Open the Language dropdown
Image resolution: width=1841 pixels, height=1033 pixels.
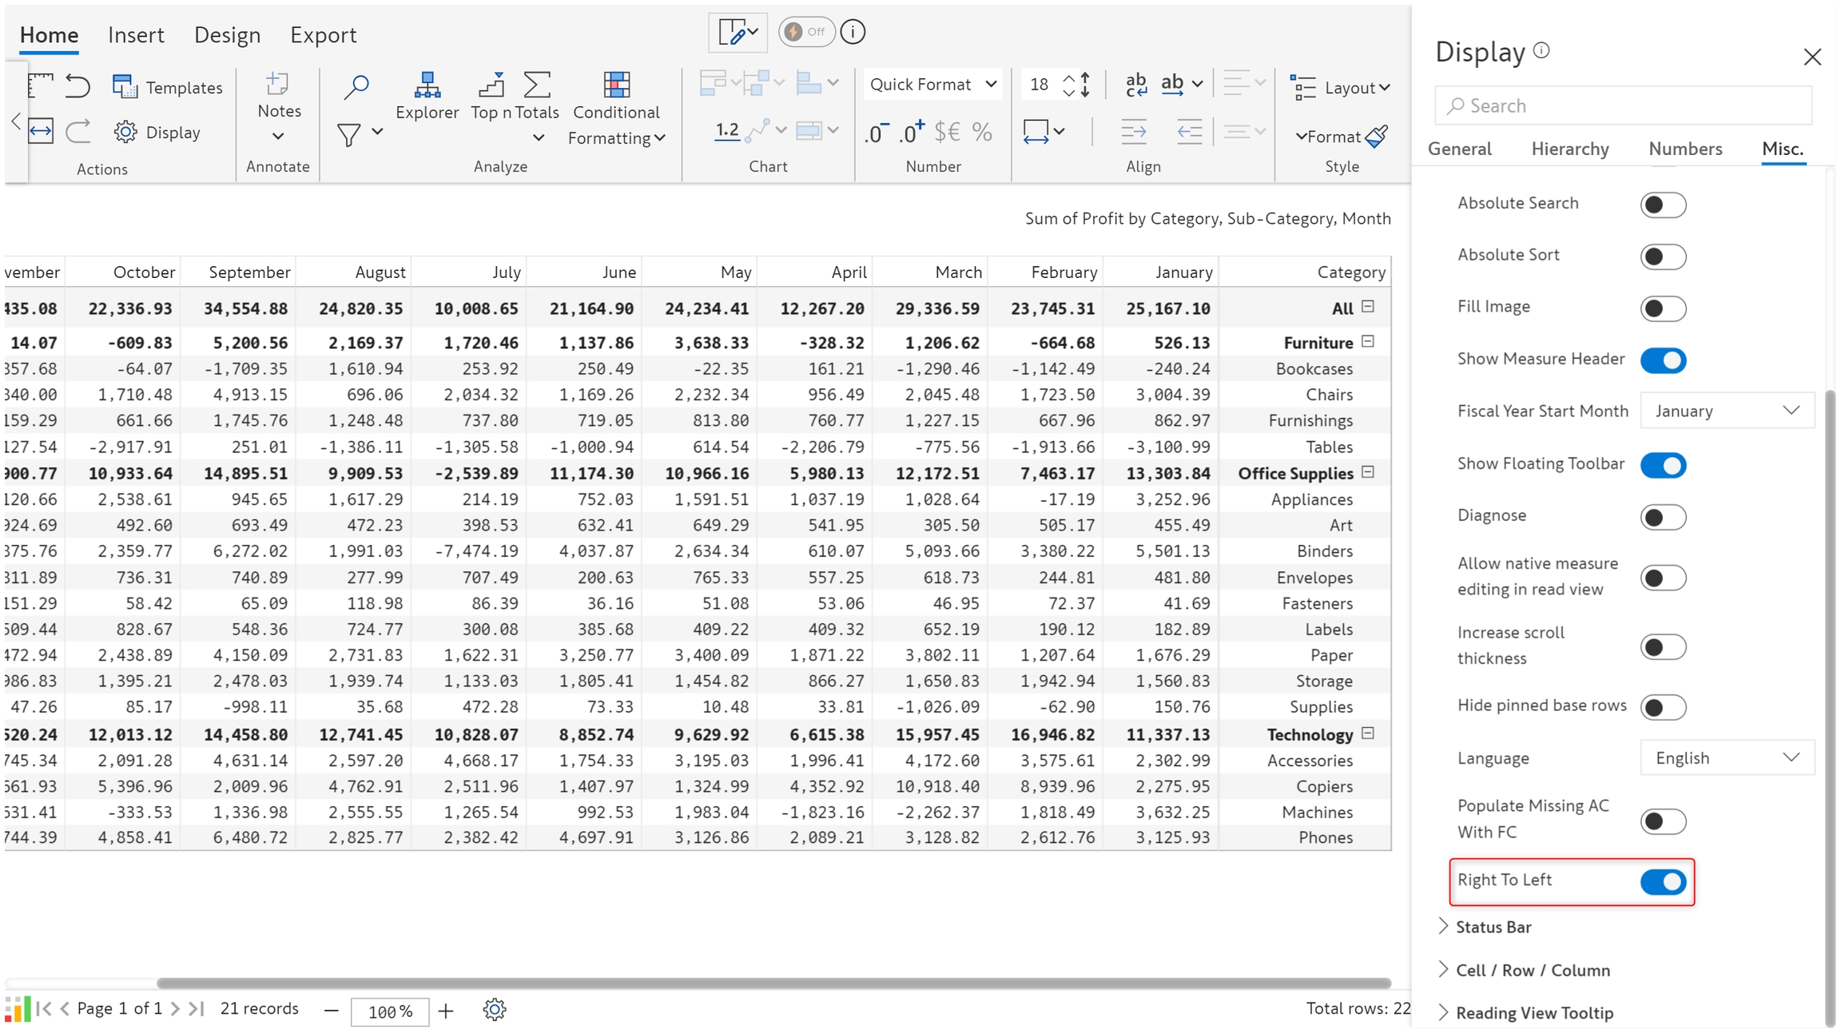1726,757
